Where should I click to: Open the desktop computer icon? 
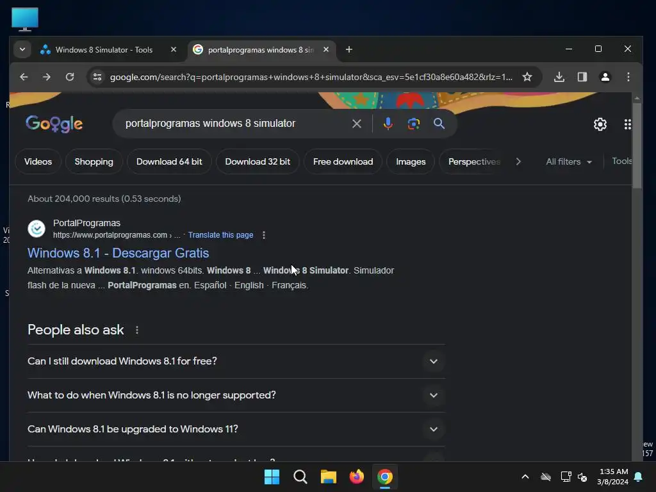(x=25, y=19)
